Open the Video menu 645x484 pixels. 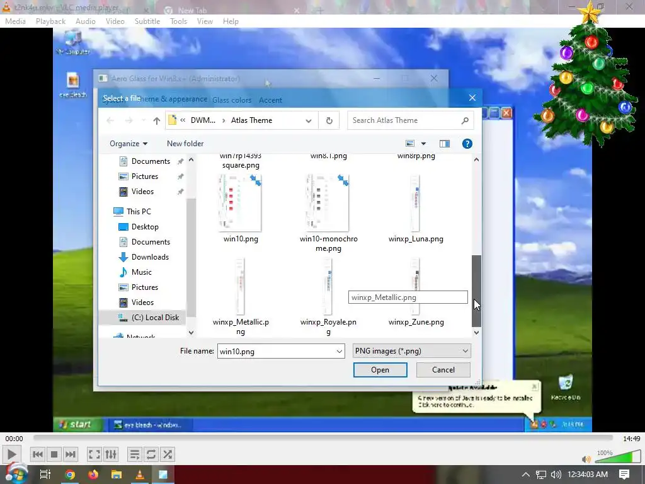tap(115, 21)
